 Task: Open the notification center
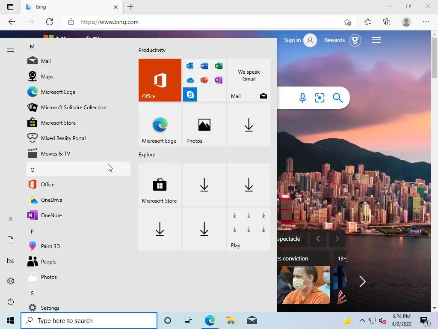(424, 321)
